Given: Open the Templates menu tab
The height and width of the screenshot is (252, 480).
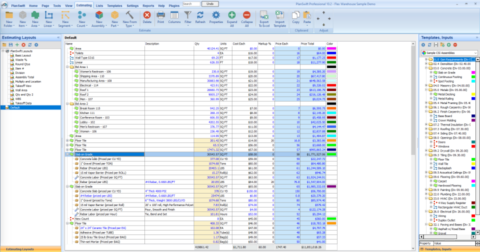Looking at the screenshot, I should [x=114, y=5].
